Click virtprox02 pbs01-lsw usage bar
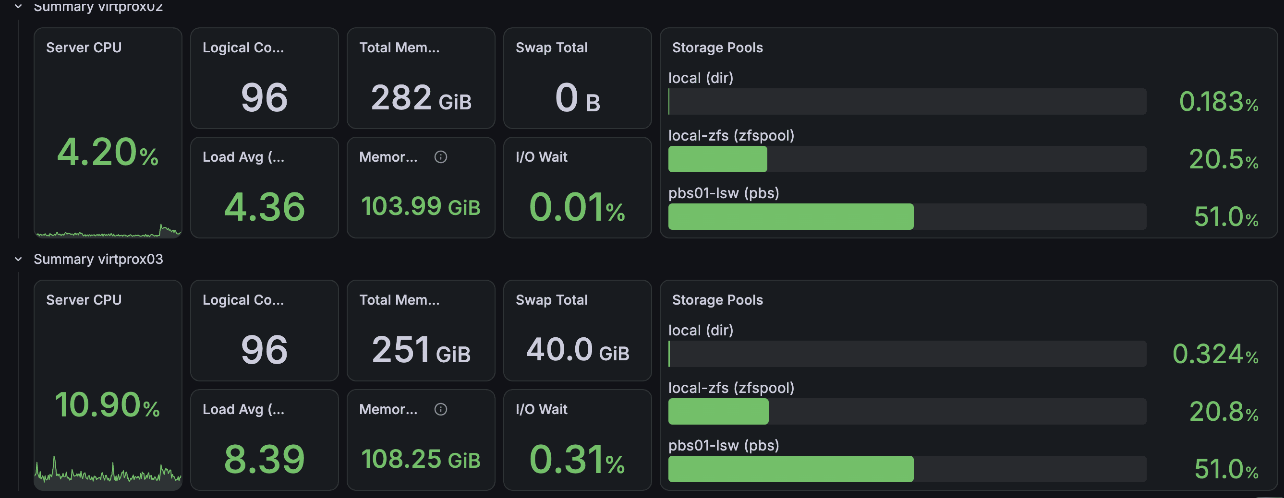 (x=907, y=217)
